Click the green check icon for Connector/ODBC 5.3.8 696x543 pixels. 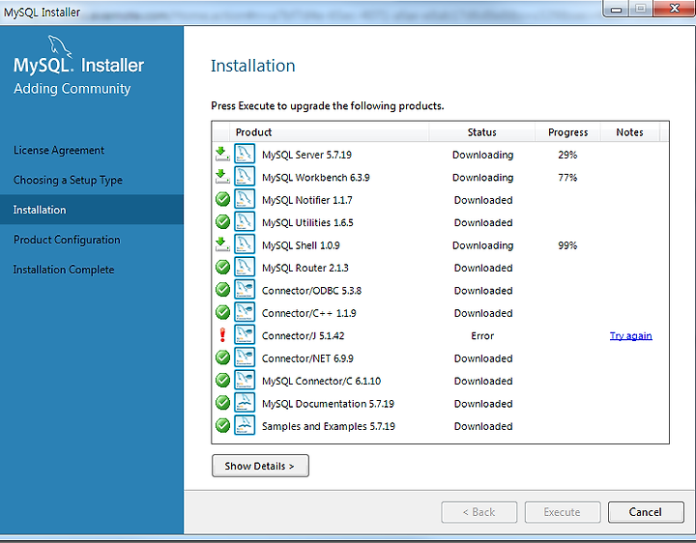point(222,290)
